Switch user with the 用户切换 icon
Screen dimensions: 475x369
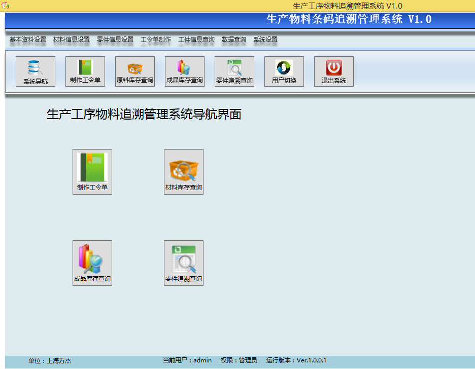pyautogui.click(x=284, y=71)
